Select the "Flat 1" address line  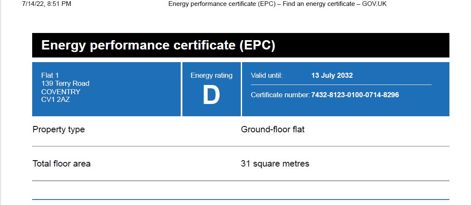(50, 76)
